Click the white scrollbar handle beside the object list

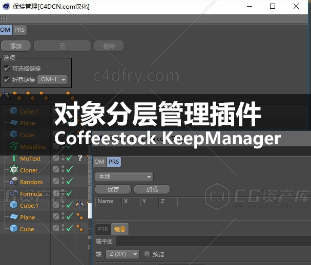90,211
